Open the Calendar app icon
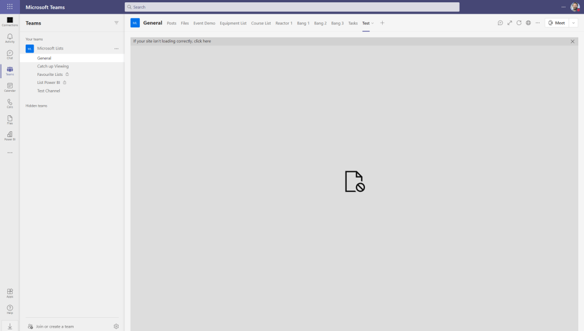Image resolution: width=584 pixels, height=331 pixels. (x=10, y=87)
